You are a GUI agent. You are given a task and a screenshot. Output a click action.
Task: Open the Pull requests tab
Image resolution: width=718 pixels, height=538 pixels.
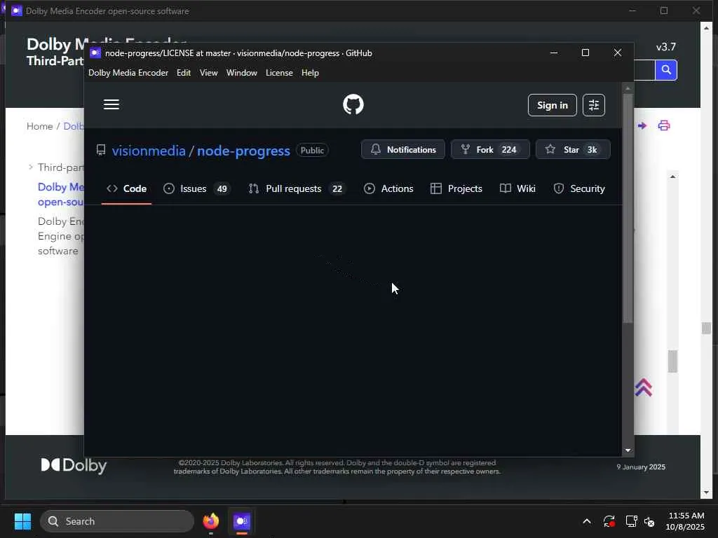click(297, 188)
